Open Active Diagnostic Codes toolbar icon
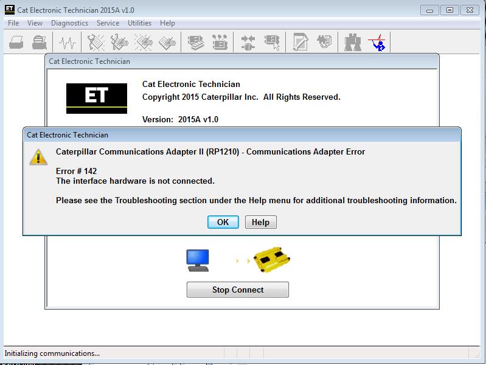 95,42
